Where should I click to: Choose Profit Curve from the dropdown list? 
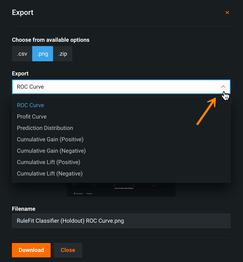click(32, 117)
